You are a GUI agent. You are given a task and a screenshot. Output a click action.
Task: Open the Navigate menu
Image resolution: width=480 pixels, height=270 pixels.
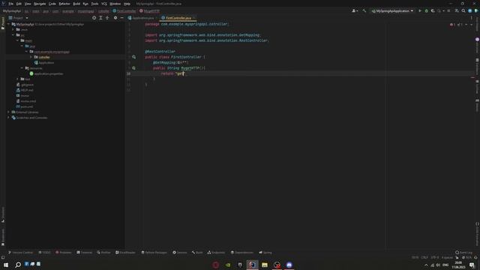coord(40,4)
